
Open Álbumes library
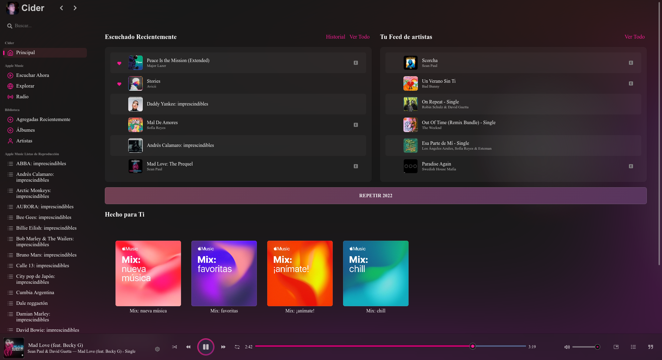pyautogui.click(x=45, y=130)
